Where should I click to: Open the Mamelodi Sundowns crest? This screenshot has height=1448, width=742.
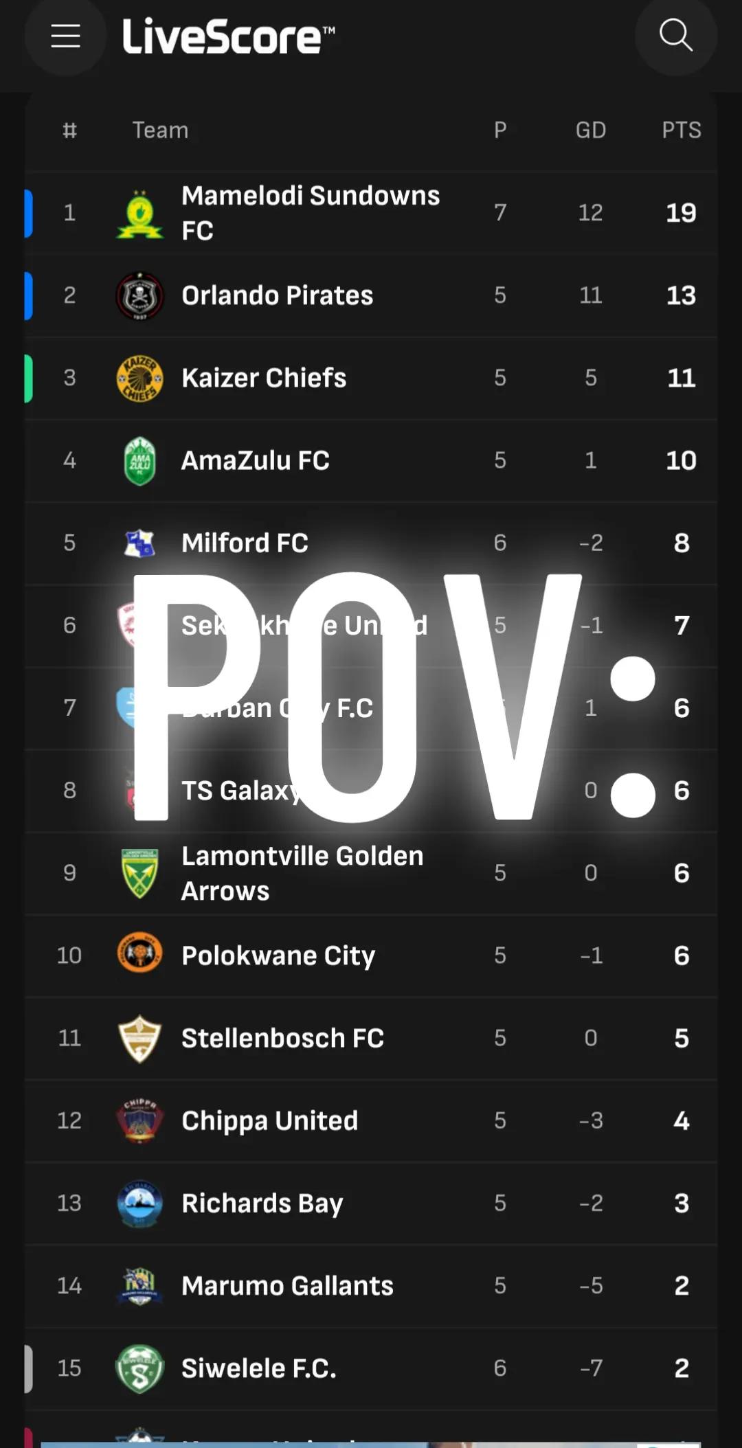tap(139, 214)
